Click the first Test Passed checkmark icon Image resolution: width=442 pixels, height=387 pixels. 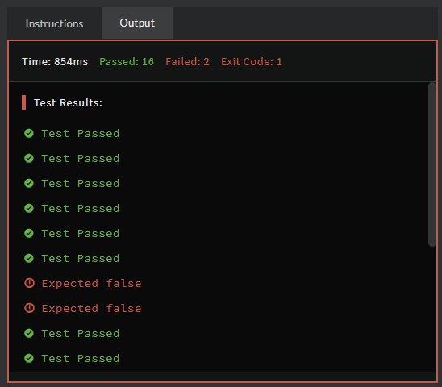pos(29,133)
